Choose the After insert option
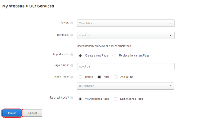Screen dimensions: 198x132 pos(99,77)
